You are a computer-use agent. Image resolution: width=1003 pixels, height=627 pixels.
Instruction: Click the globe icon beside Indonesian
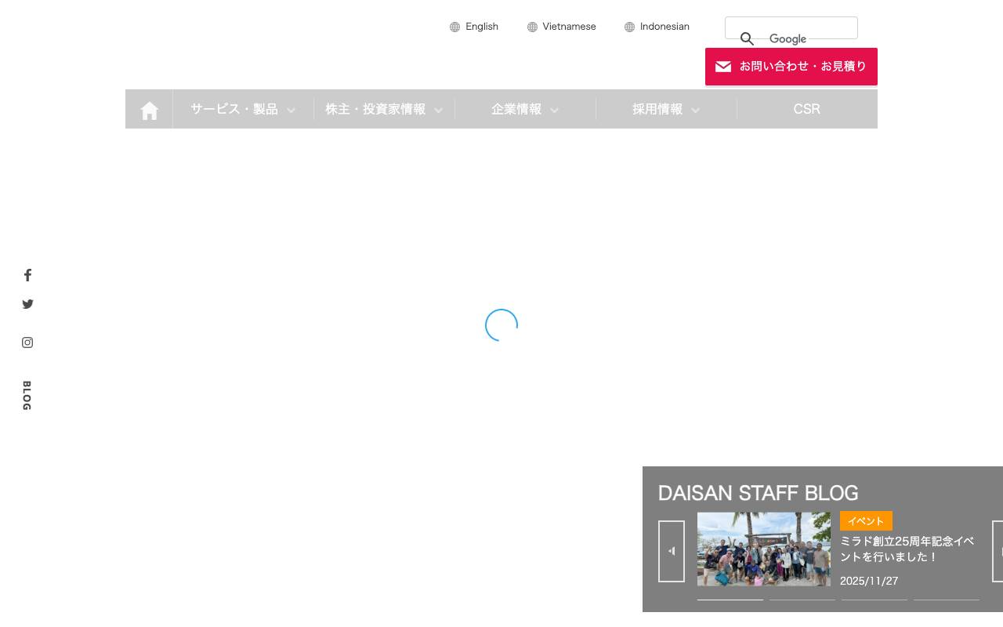pos(629,27)
